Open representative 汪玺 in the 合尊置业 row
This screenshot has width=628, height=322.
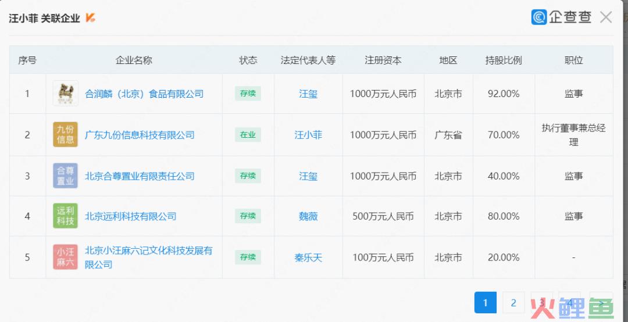click(x=308, y=176)
